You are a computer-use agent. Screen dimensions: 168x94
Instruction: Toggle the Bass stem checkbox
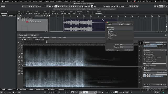[107, 37]
